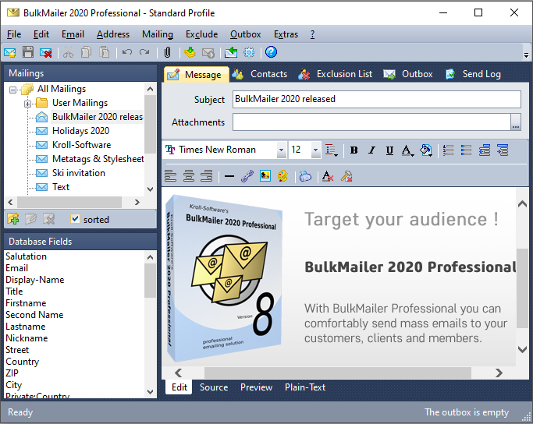
Task: Switch to the Outbox tab
Action: (x=408, y=74)
